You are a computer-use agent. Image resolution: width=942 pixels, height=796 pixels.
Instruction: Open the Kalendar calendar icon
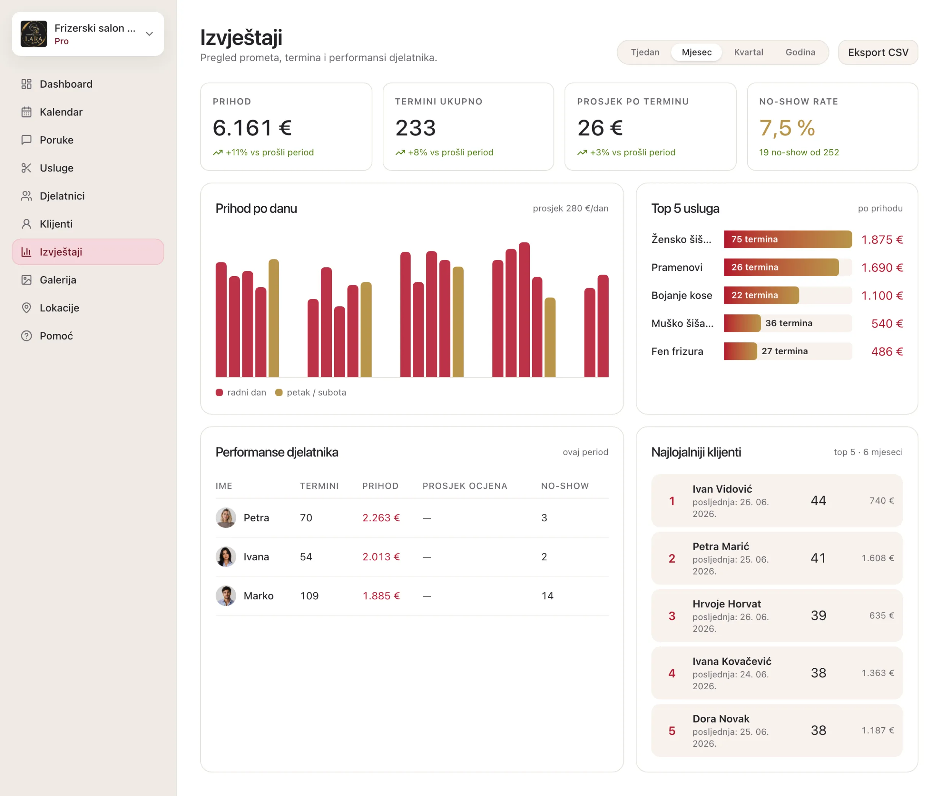pyautogui.click(x=27, y=112)
